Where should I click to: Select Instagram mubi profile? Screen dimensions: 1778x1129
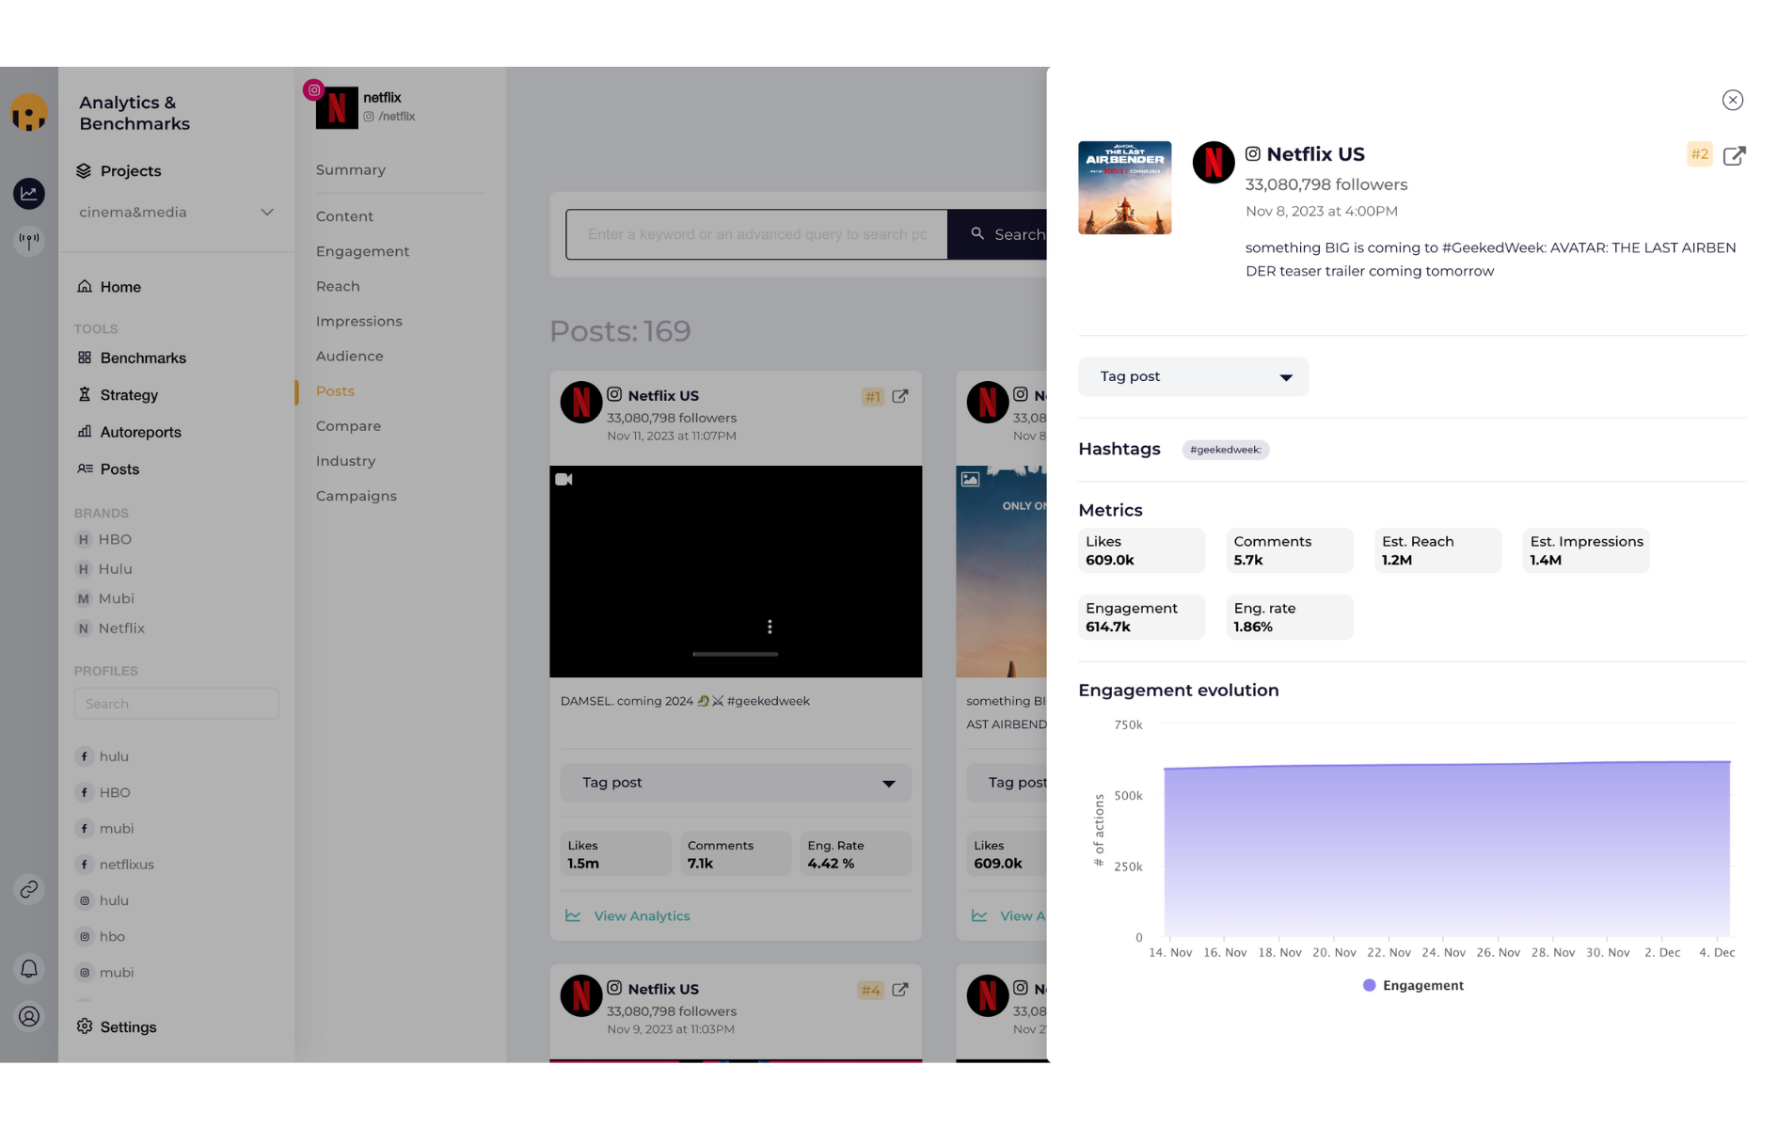pos(105,973)
